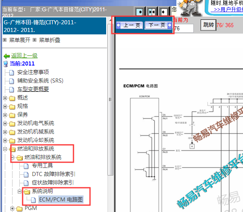Click the green back arrow icon

(7, 56)
